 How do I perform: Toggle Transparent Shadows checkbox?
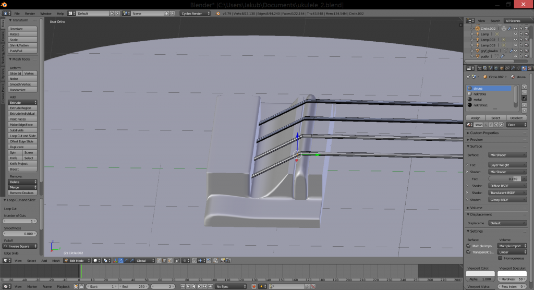click(x=469, y=252)
